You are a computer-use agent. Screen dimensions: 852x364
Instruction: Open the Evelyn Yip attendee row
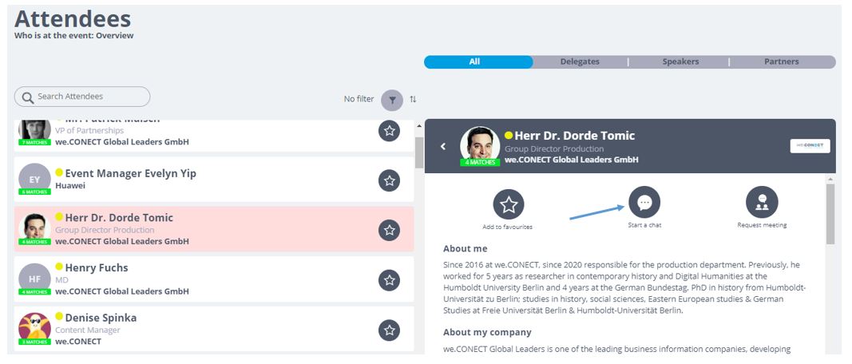coord(214,180)
